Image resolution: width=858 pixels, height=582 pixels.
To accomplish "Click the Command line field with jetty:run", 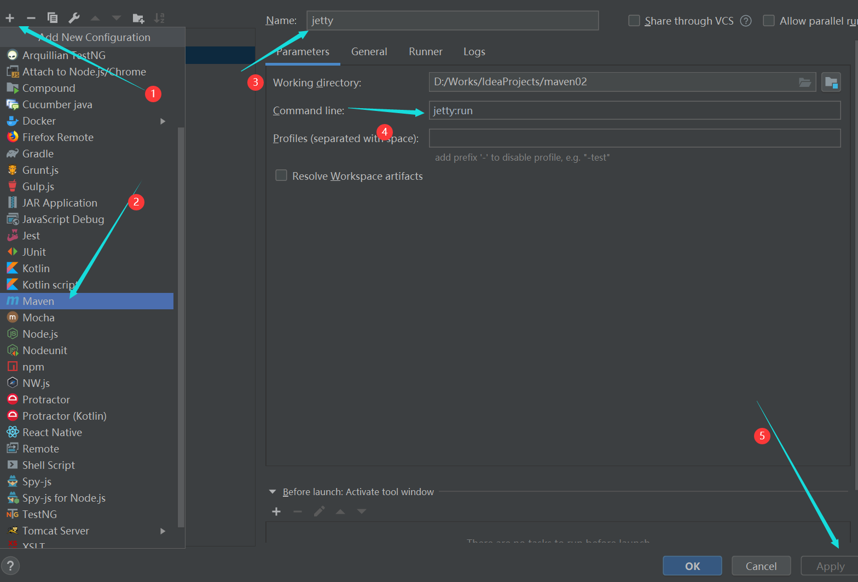I will pyautogui.click(x=635, y=110).
